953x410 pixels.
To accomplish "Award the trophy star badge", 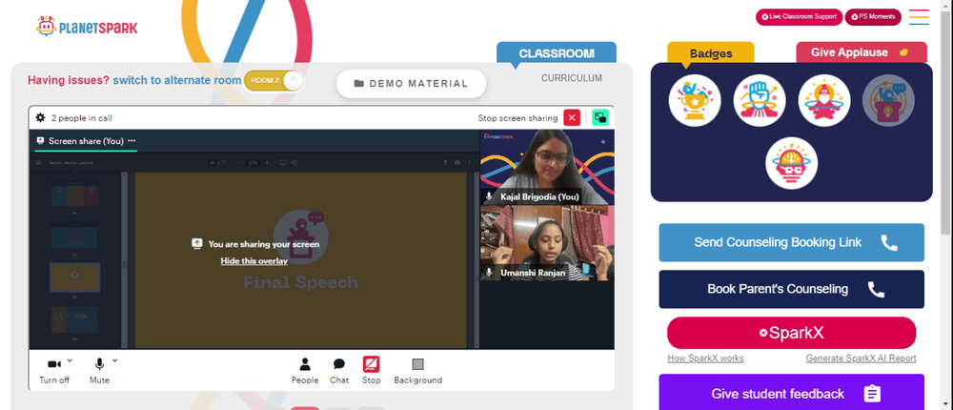I will click(695, 100).
